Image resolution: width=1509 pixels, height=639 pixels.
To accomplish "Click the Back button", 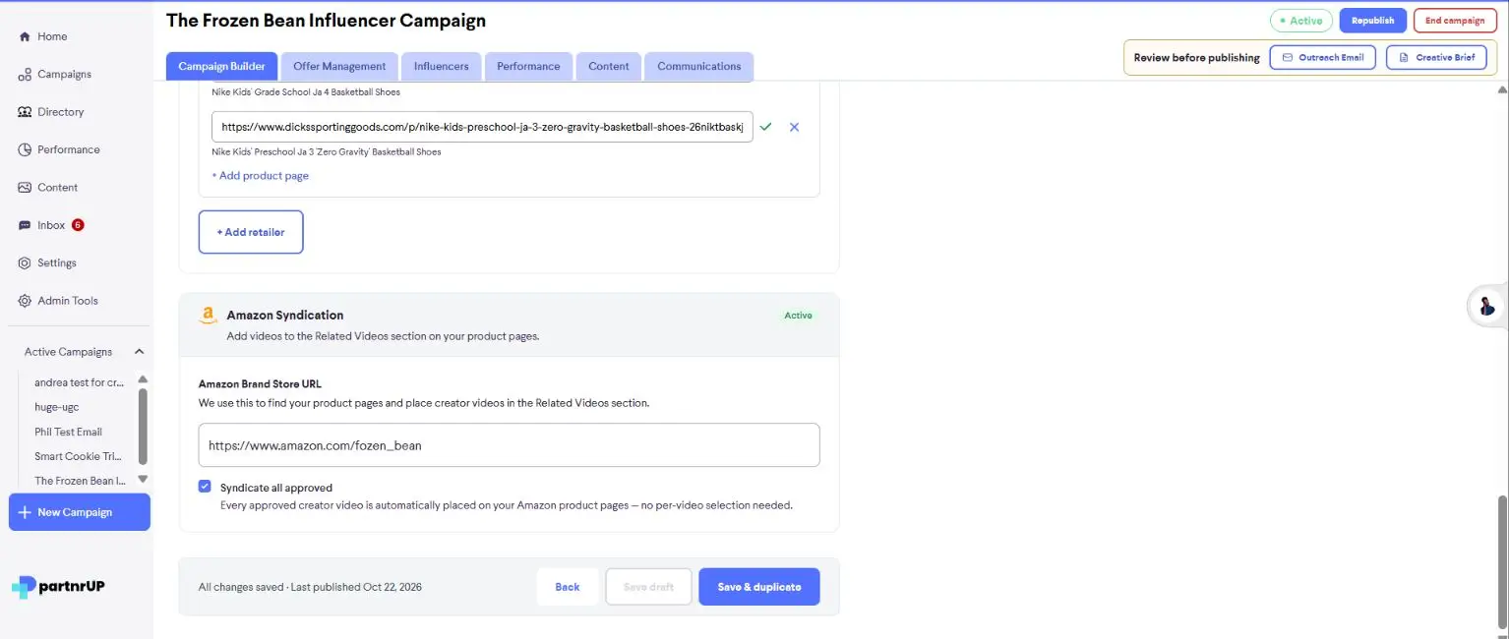I will click(x=568, y=587).
